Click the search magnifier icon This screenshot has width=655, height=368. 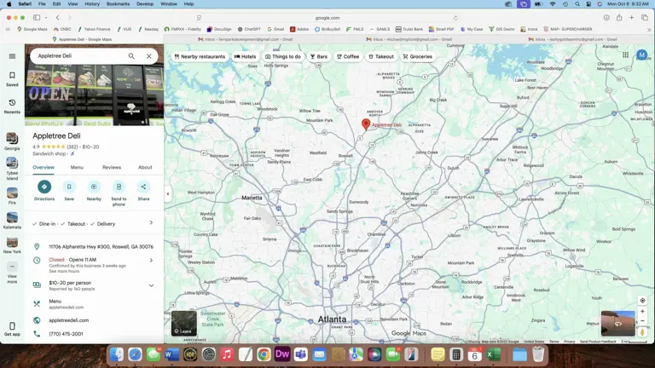131,56
